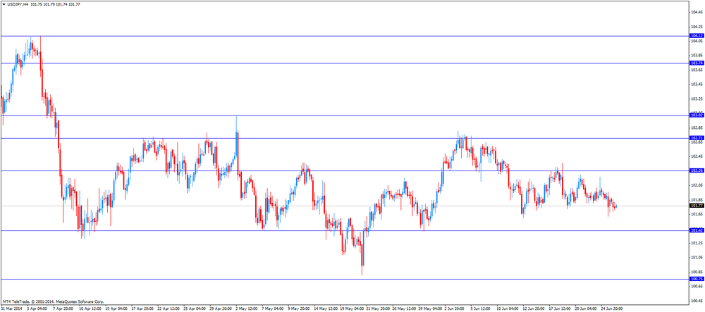This screenshot has width=705, height=312.
Task: Click the 7 May 04:00 time label
Action: [272, 309]
